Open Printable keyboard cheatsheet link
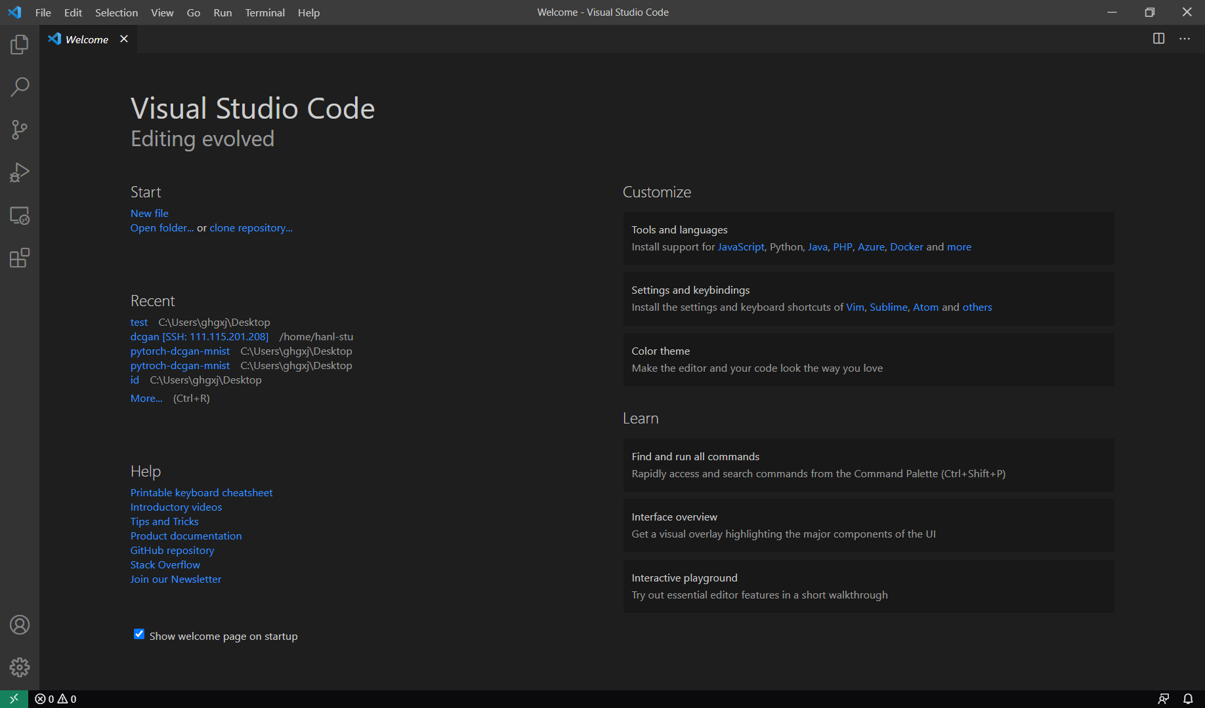Screen dimensions: 1205x708 coord(201,493)
